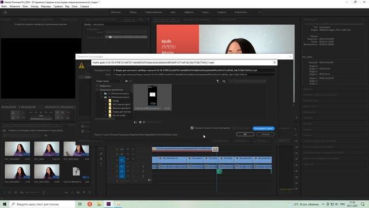Toggle A2 track targeting
This screenshot has width=369, height=208.
pyautogui.click(x=122, y=172)
